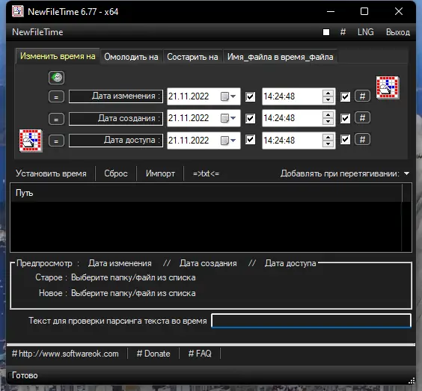Click the Сброс button

(x=116, y=173)
